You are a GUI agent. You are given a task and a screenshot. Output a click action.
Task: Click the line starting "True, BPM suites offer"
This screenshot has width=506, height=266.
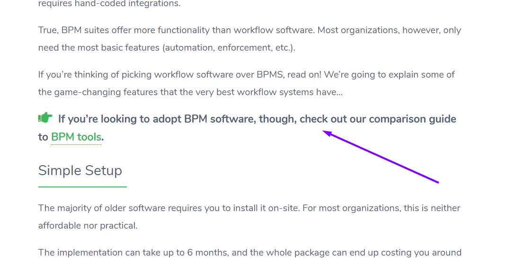(249, 30)
